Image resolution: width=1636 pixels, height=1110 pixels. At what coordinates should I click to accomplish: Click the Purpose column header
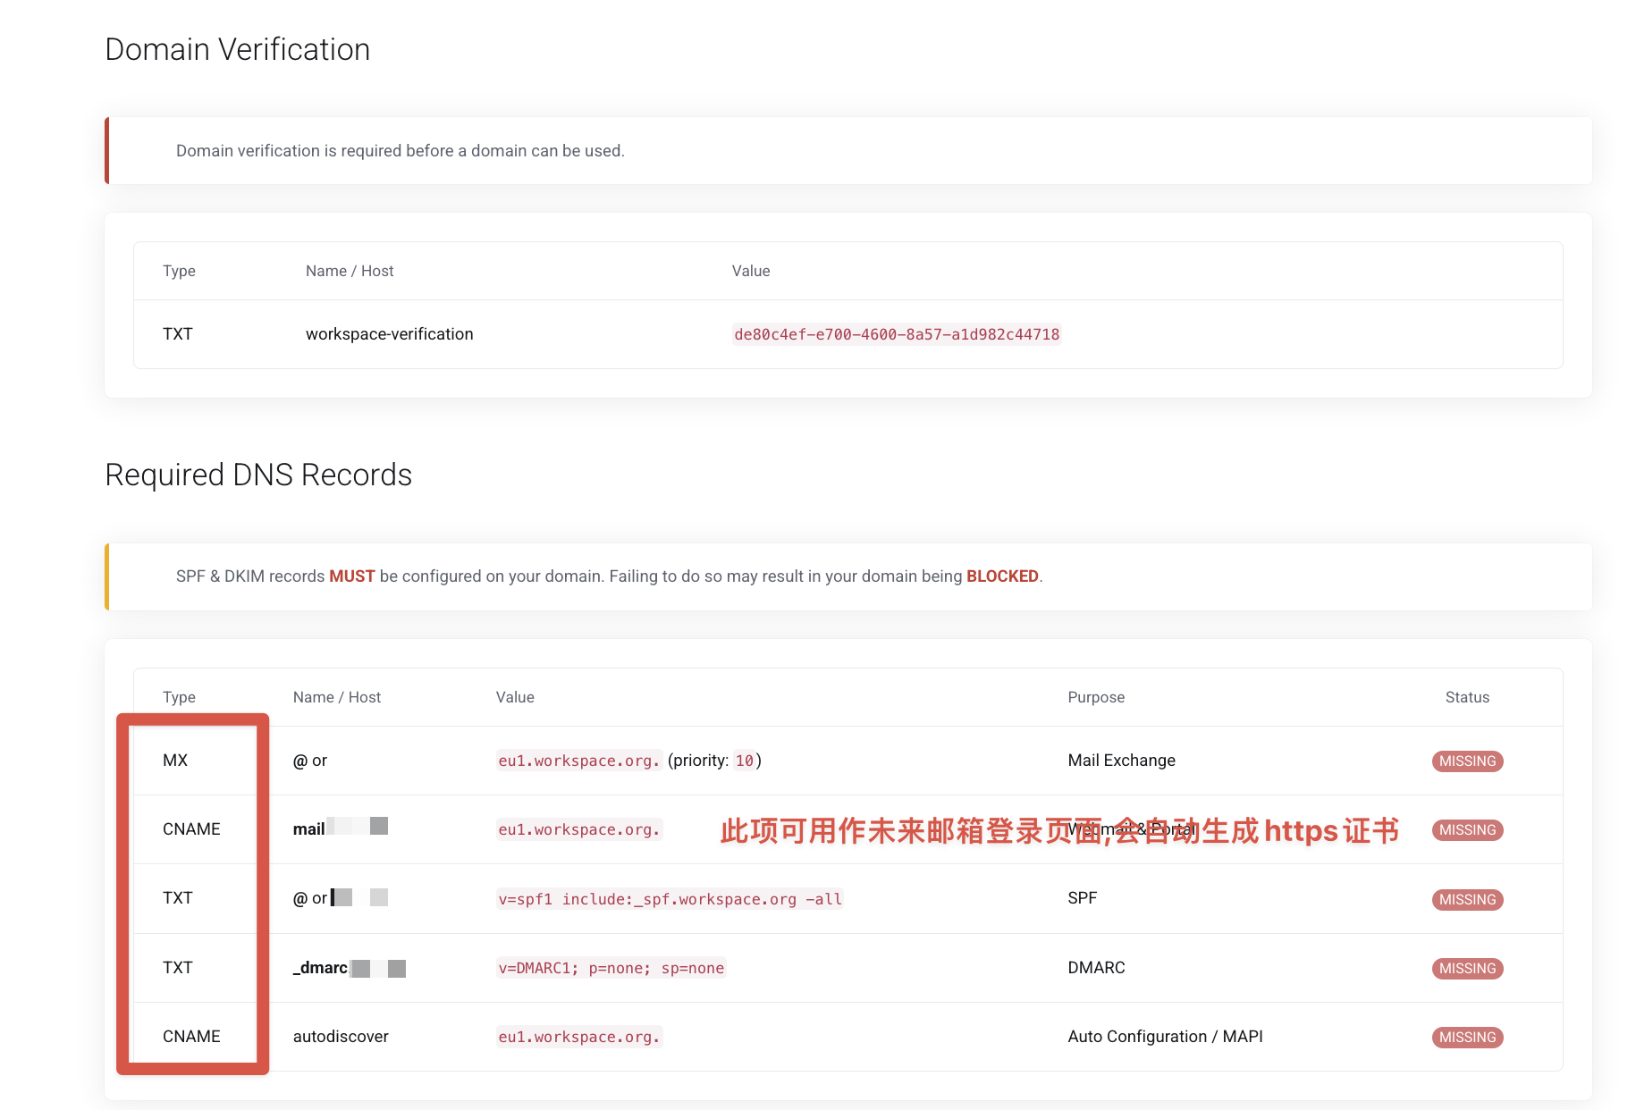pos(1096,697)
